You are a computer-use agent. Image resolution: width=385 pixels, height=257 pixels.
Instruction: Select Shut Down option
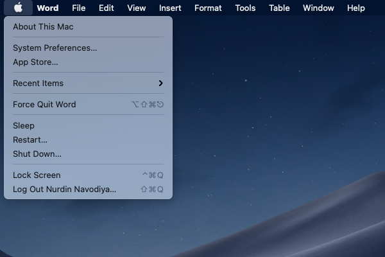click(88, 154)
